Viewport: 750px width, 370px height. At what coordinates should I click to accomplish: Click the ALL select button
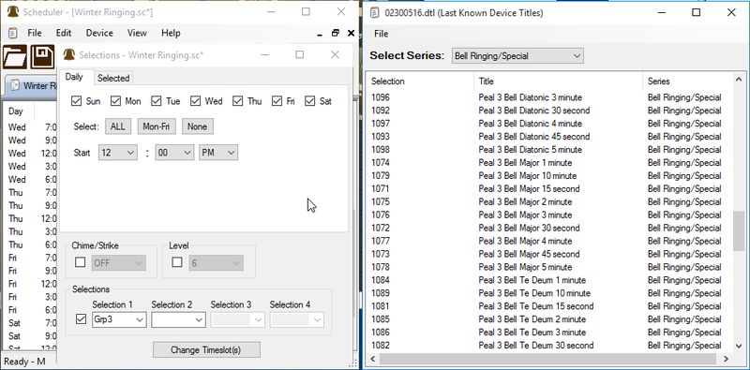tap(118, 126)
